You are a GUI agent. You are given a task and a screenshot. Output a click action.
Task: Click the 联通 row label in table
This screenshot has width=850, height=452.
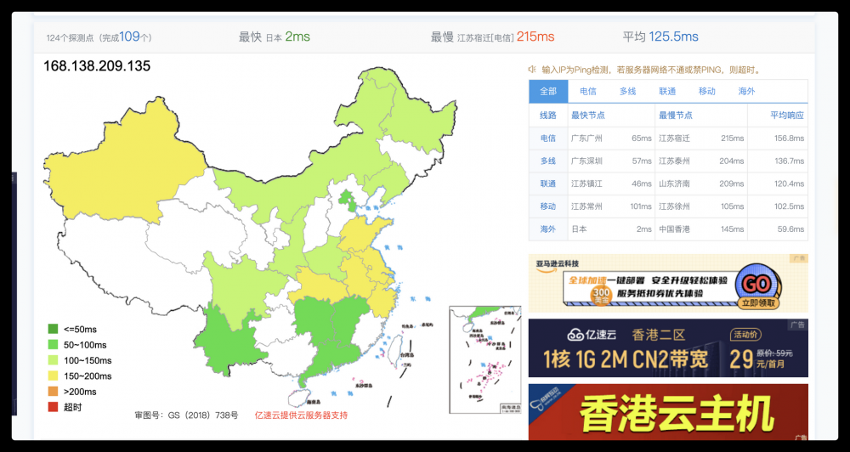pyautogui.click(x=548, y=184)
